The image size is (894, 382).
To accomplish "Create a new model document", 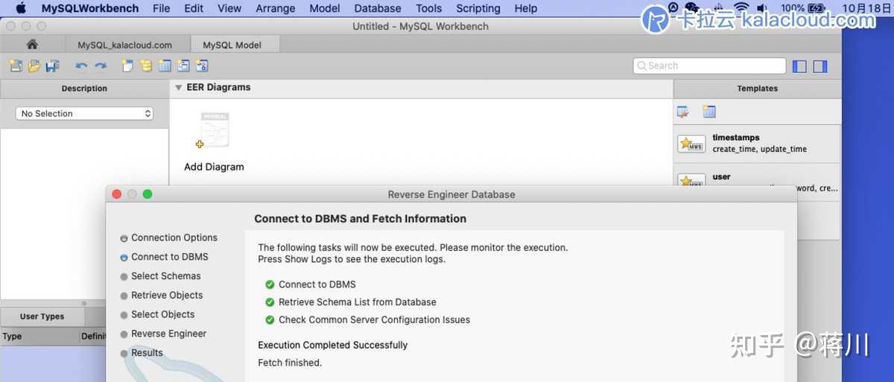I will pos(16,66).
